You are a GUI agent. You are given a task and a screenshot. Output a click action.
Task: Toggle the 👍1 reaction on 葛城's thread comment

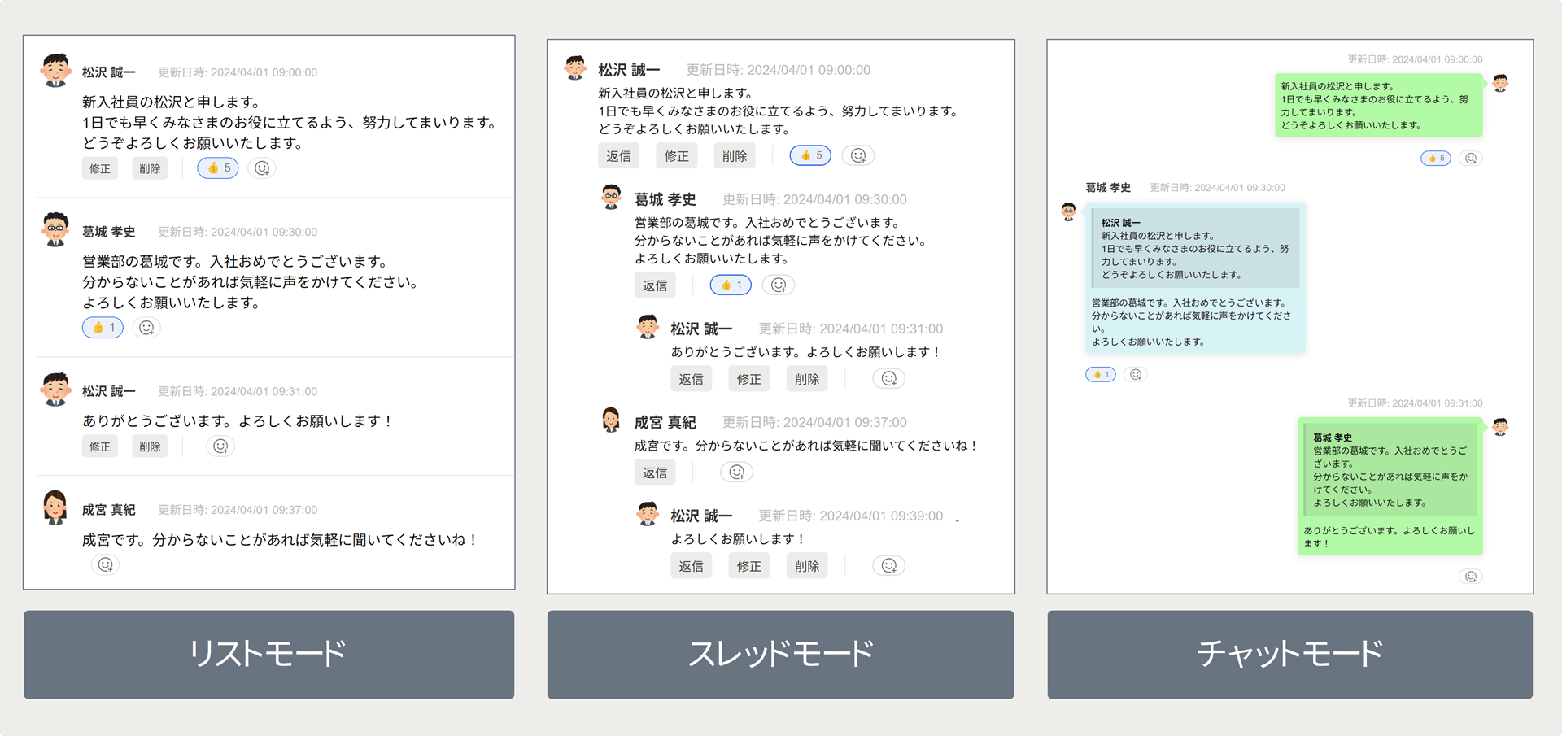[x=730, y=285]
